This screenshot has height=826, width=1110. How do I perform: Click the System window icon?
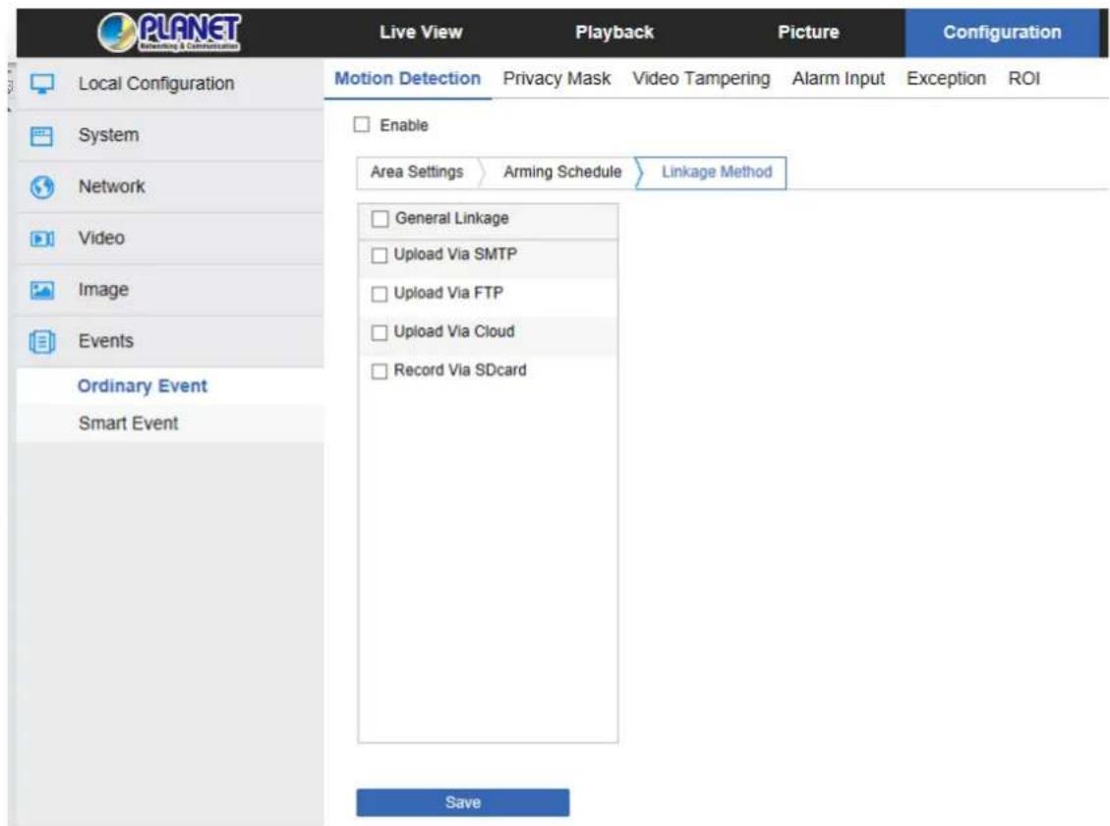click(x=42, y=135)
